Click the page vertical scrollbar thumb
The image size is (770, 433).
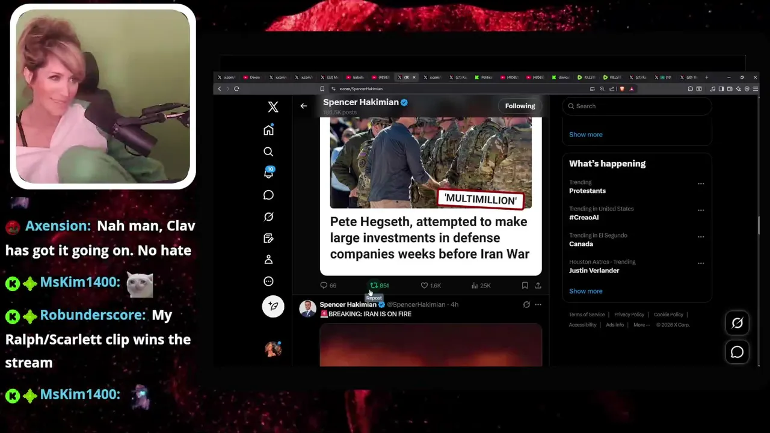pos(759,226)
